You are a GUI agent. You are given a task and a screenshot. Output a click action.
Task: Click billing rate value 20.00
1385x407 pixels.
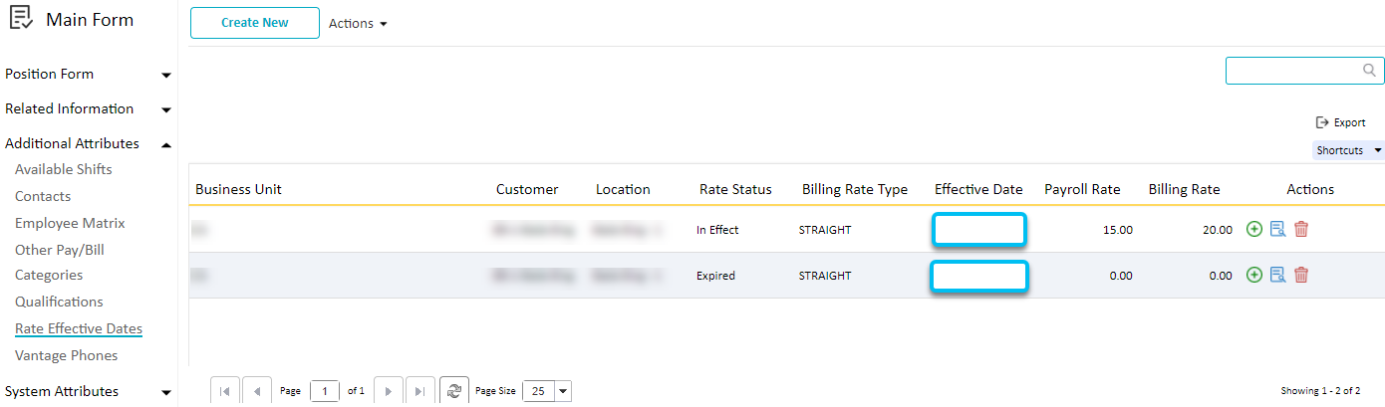tap(1218, 230)
